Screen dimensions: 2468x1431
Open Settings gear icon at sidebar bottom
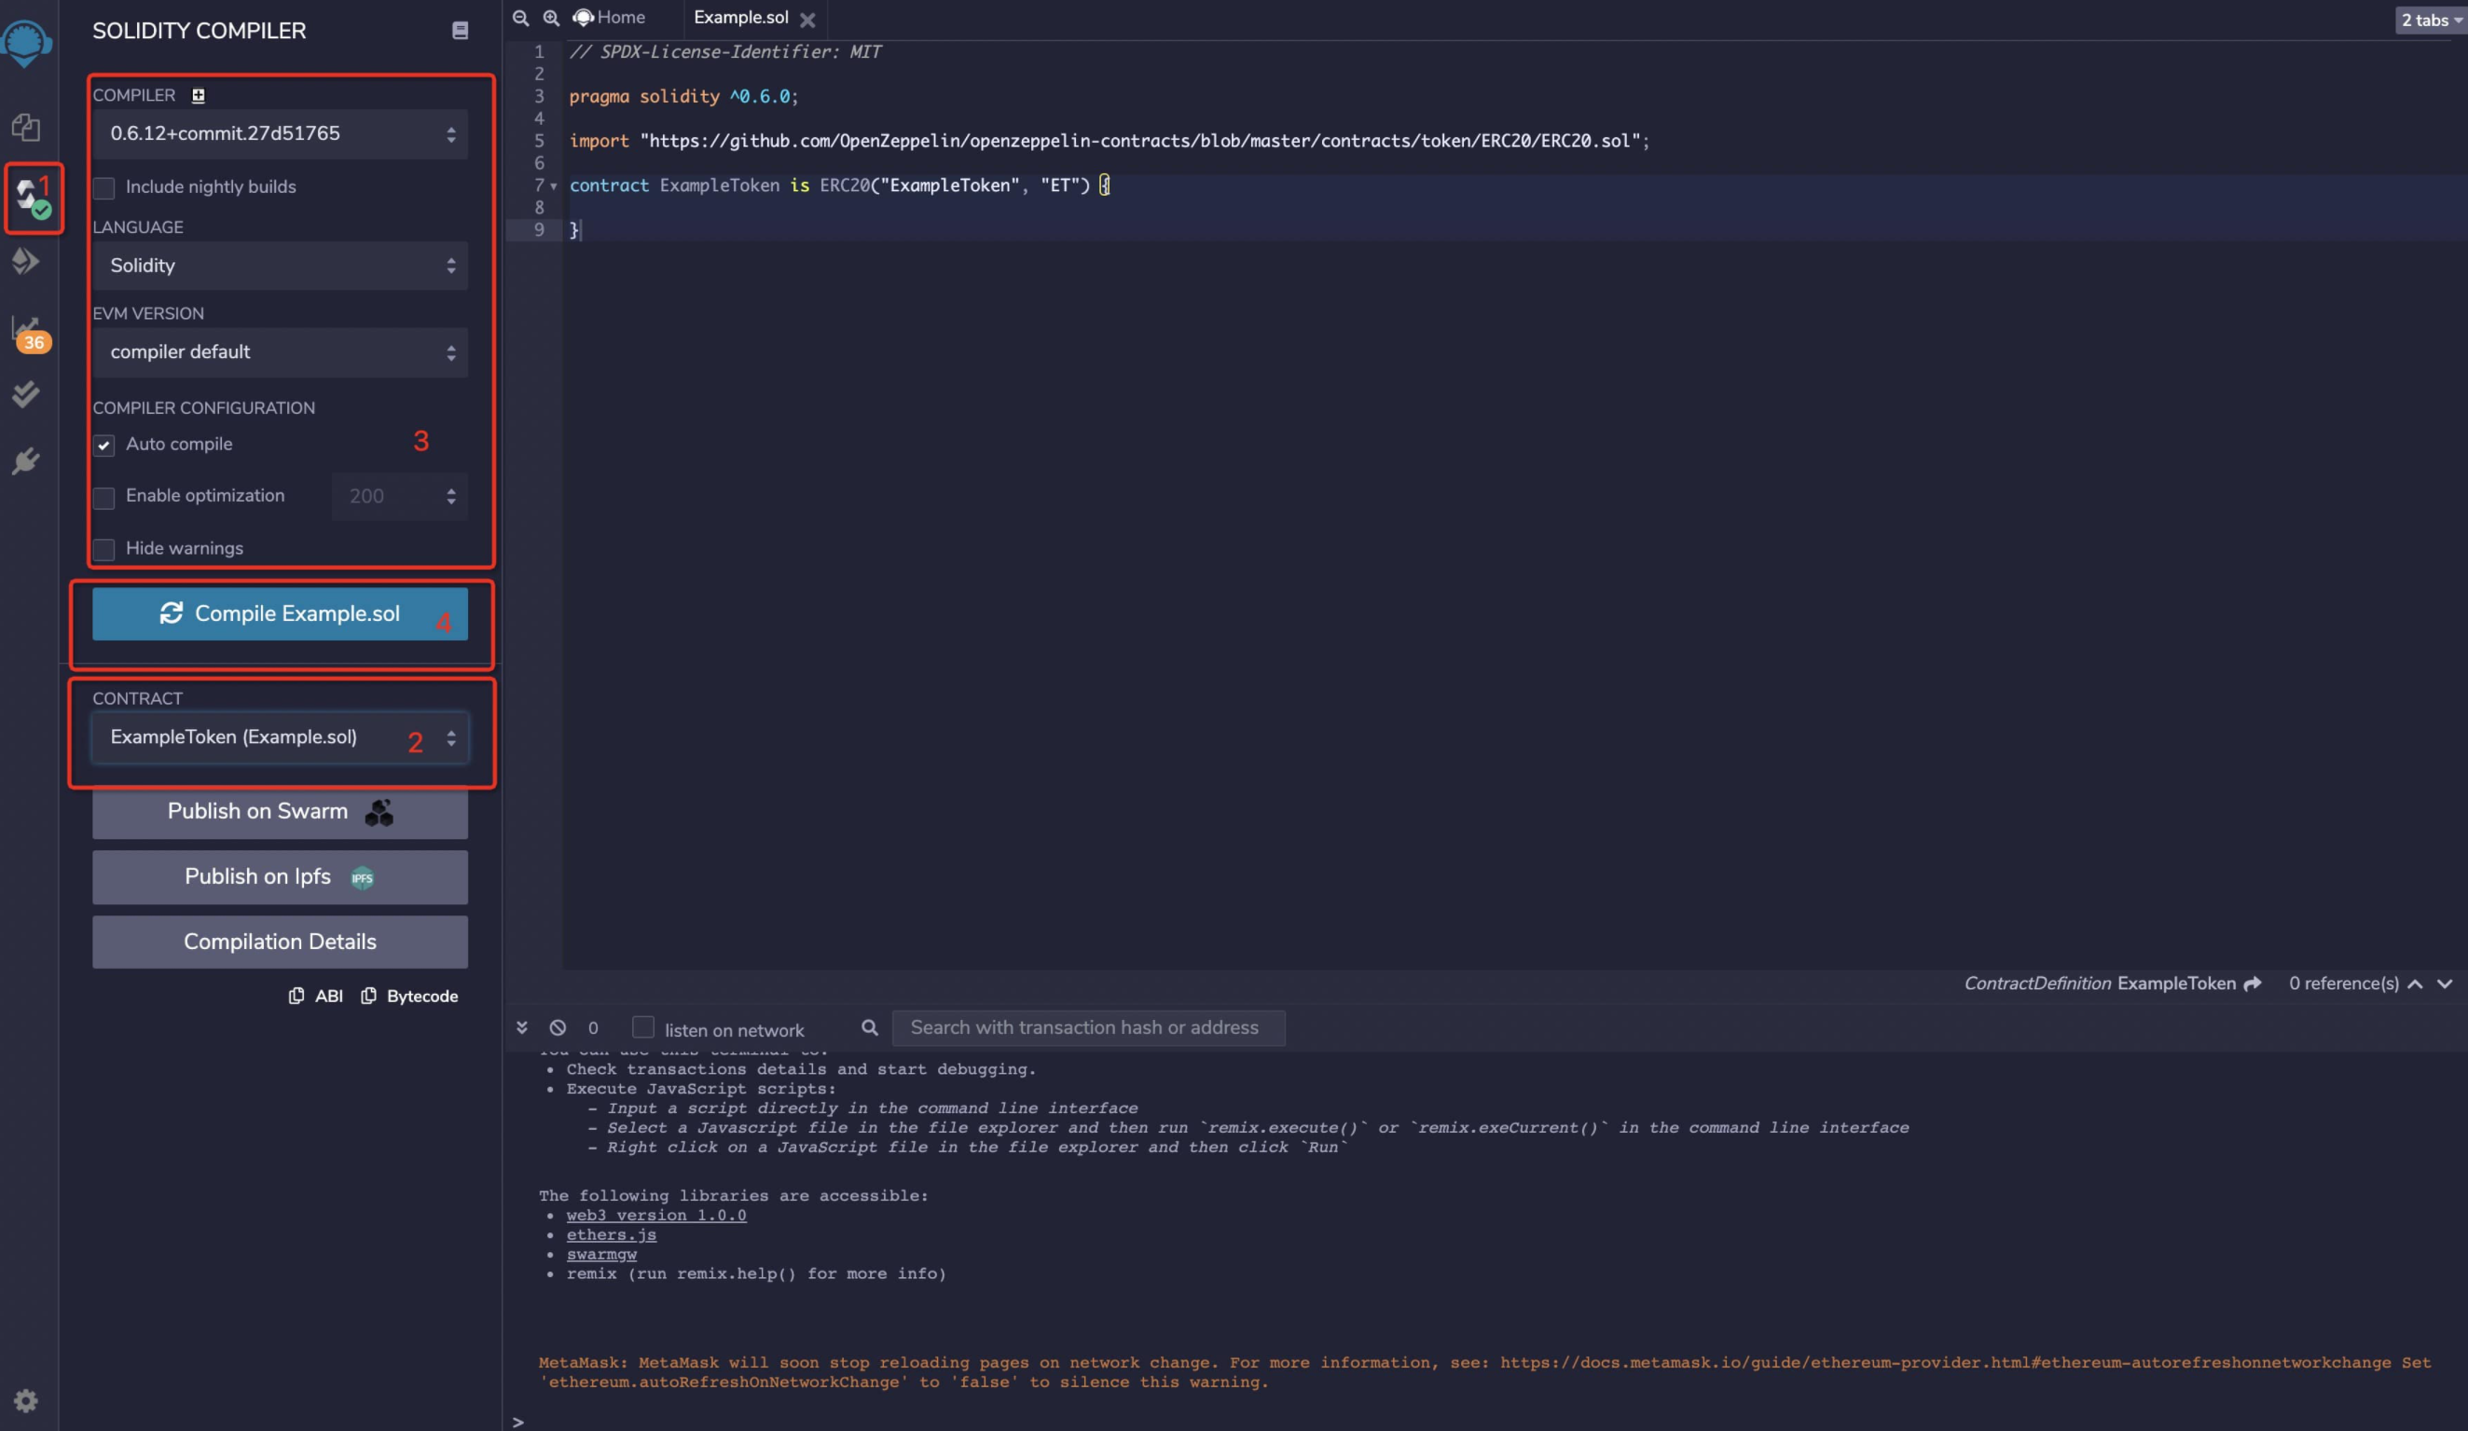(26, 1400)
